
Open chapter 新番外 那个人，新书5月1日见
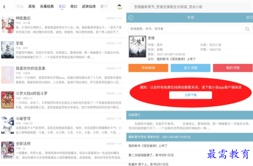149,164
